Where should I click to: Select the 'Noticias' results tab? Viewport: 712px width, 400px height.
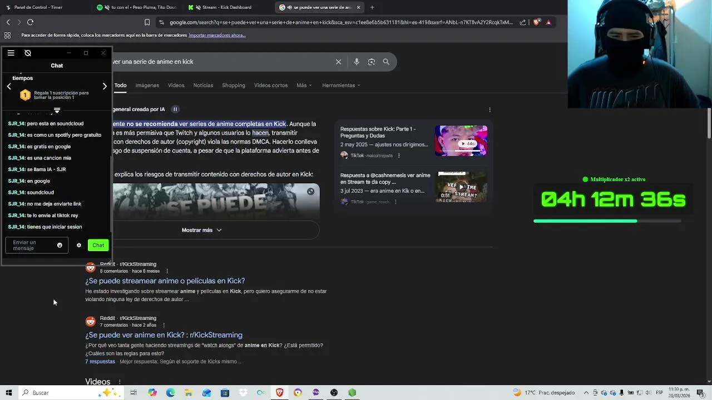pos(203,85)
